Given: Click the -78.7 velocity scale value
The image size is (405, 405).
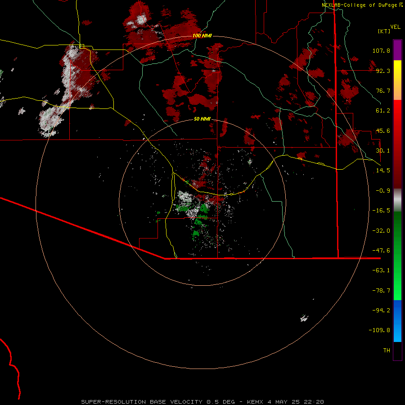Looking at the screenshot, I should 381,291.
